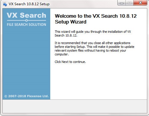Close the VX Search 10.8.12 Setup wizard

coord(140,3)
